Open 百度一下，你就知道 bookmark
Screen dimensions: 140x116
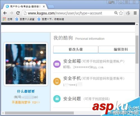click(x=51, y=19)
